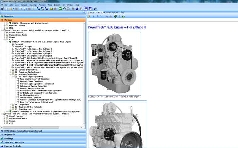Open the Manuals menu
The image size is (238, 148).
[24, 5]
